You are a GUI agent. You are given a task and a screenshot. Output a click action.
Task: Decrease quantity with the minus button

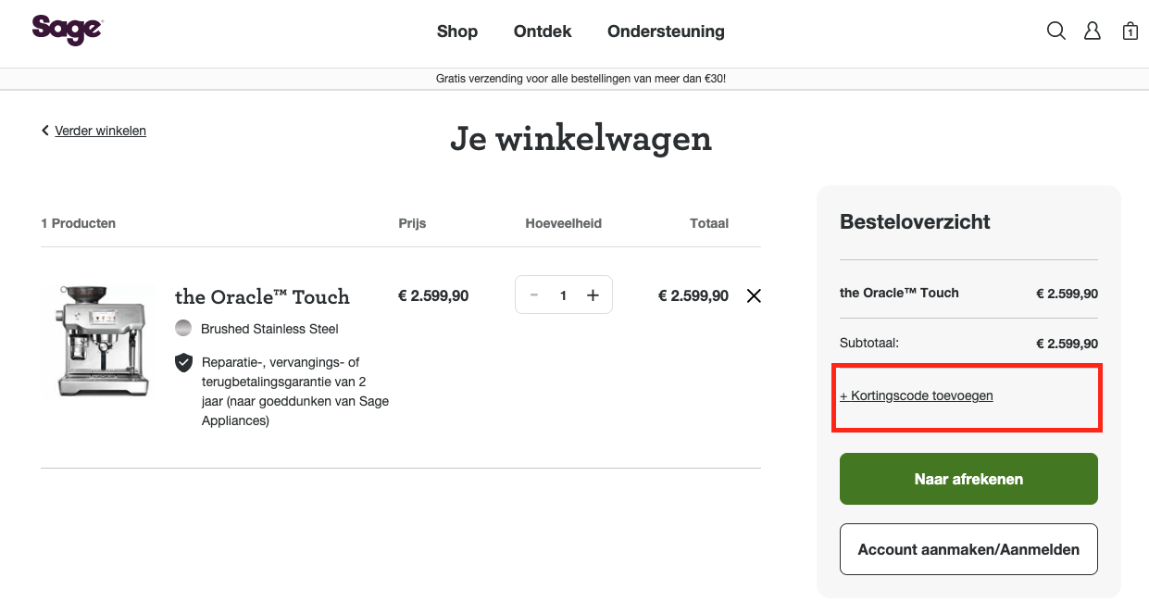coord(534,295)
